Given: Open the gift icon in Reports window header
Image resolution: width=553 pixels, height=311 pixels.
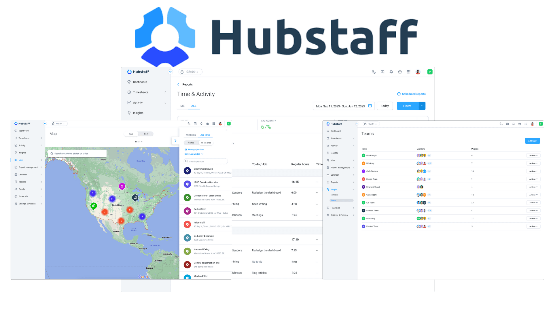Looking at the screenshot, I should pos(400,72).
